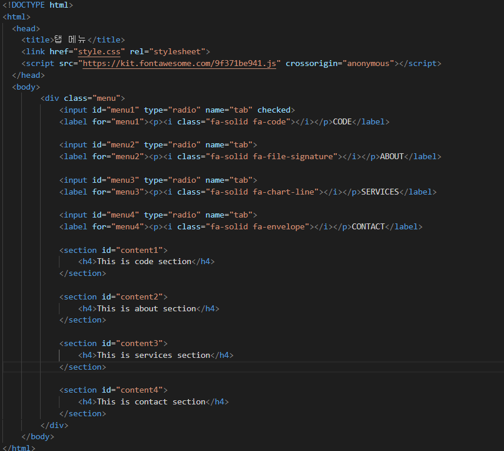This screenshot has width=504, height=451.
Task: Click the id "menu1" input value
Action: pos(123,110)
